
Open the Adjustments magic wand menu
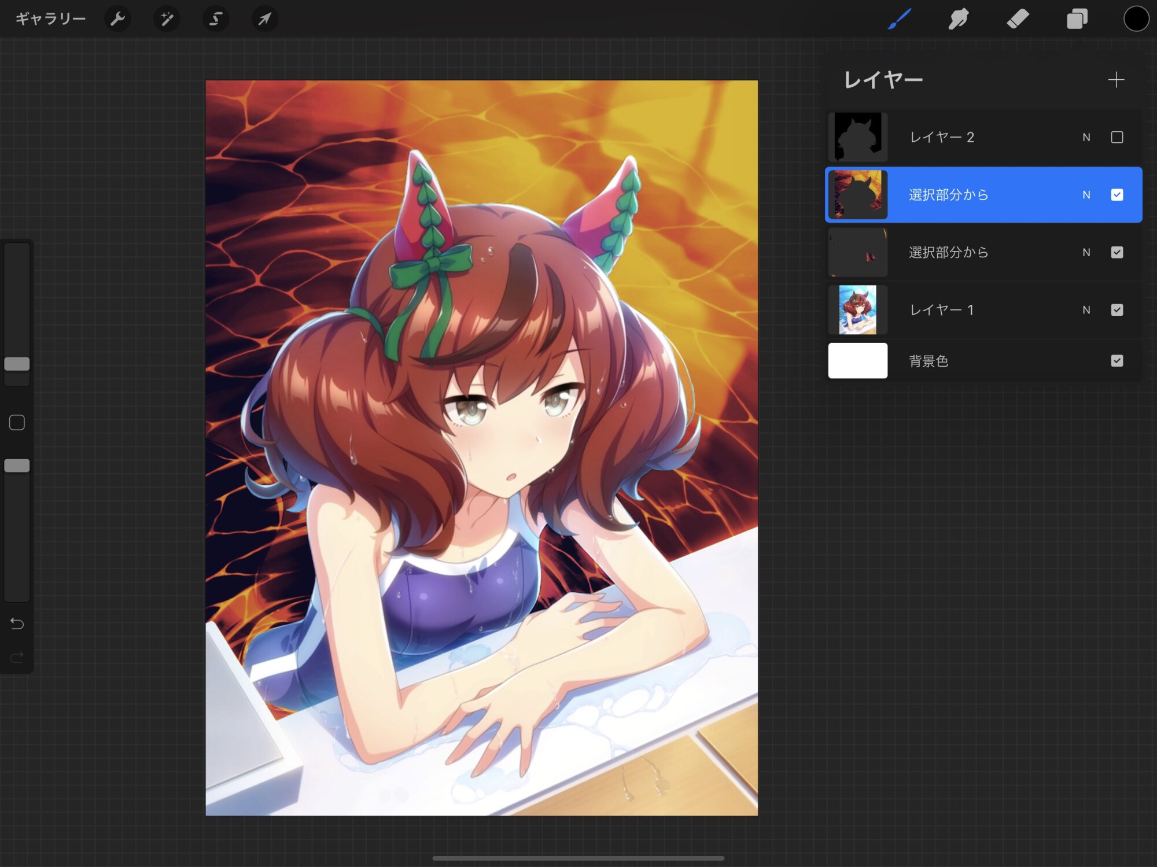pos(167,19)
